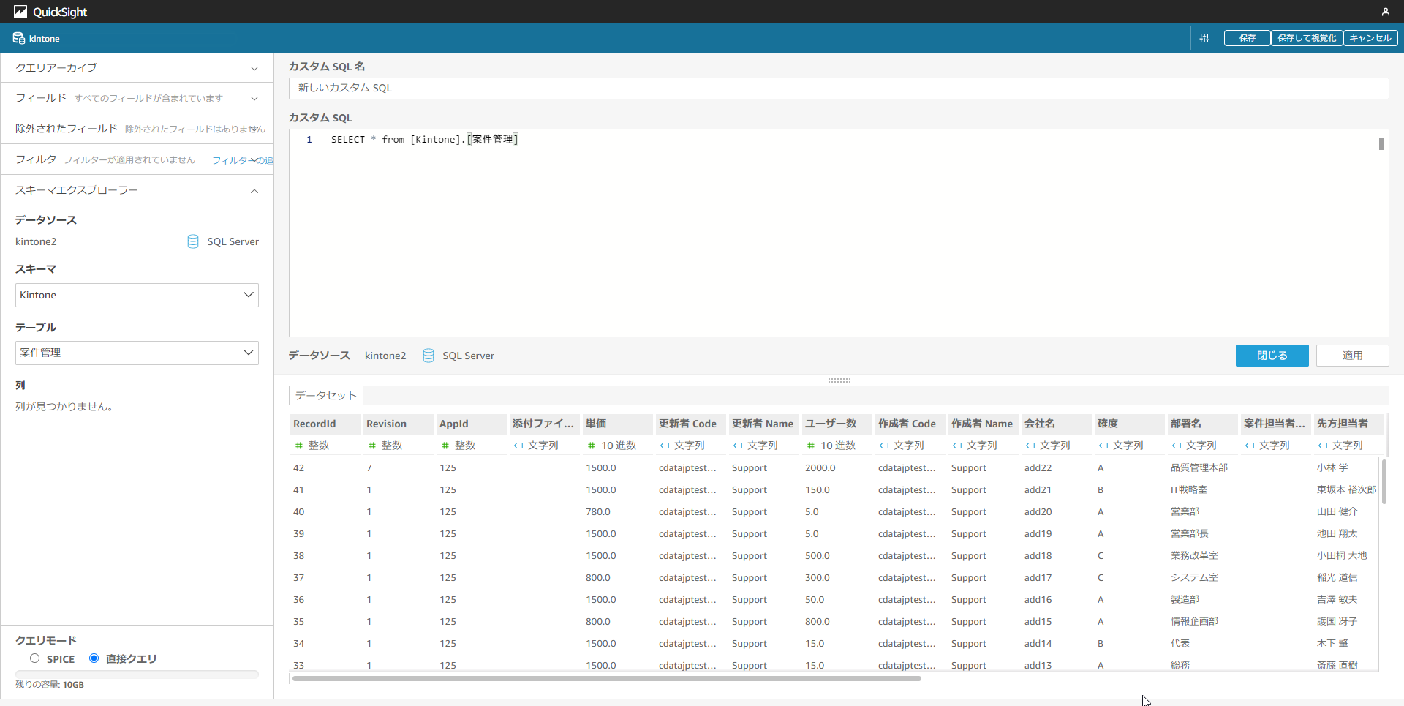
Task: Open the user account icon
Action: tap(1385, 12)
